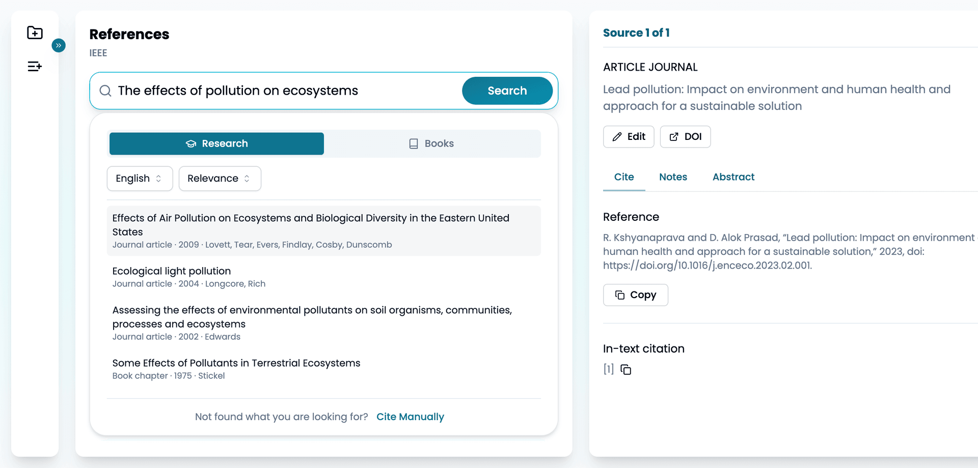This screenshot has height=468, width=978.
Task: Select Some Effects of Pollutants result
Action: pyautogui.click(x=323, y=369)
